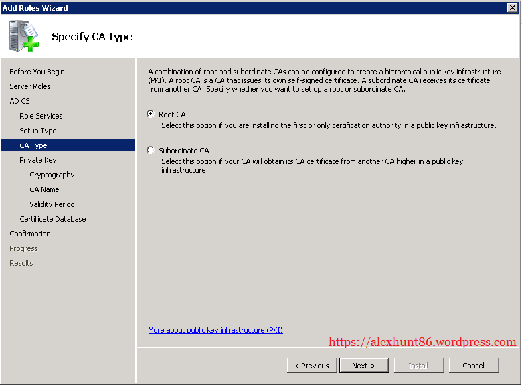This screenshot has width=522, height=385.
Task: Select AD CS in navigation pane
Action: coord(19,101)
